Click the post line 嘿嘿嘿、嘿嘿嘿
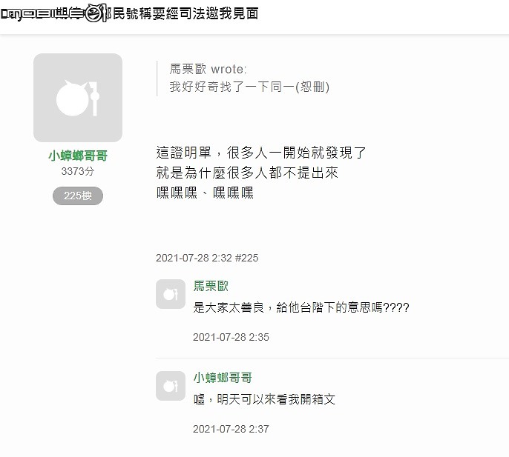This screenshot has width=509, height=457. [x=206, y=193]
